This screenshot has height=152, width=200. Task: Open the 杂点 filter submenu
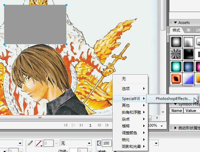tap(130, 119)
